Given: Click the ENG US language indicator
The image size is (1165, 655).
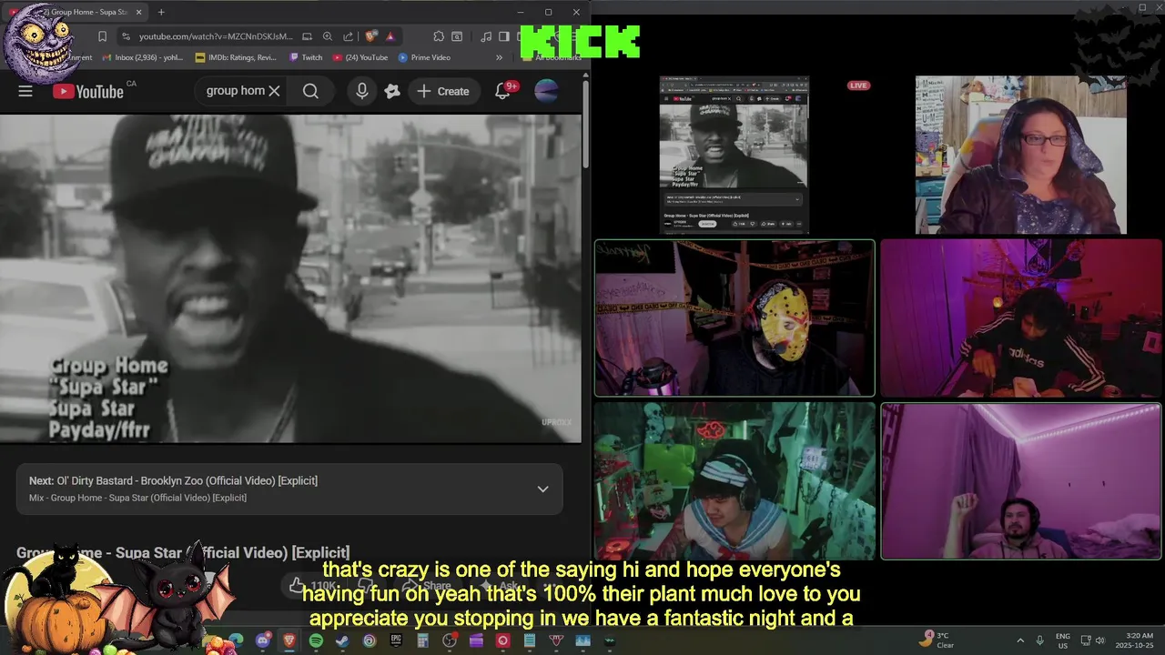Looking at the screenshot, I should (x=1063, y=640).
